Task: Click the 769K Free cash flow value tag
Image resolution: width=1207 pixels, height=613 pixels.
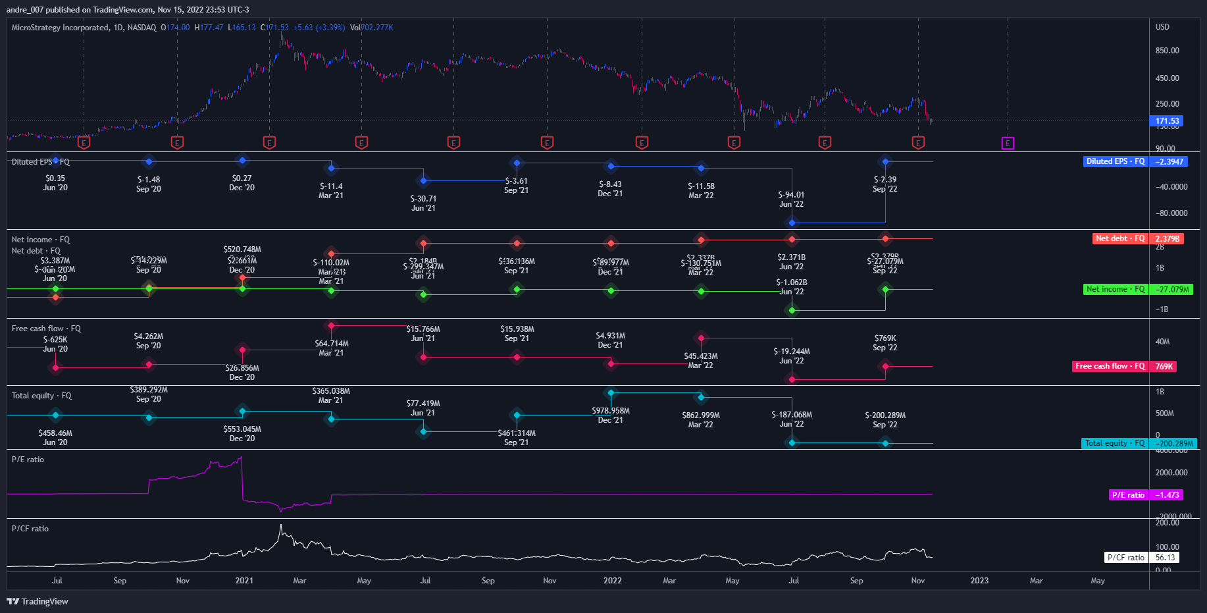Action: [1164, 366]
